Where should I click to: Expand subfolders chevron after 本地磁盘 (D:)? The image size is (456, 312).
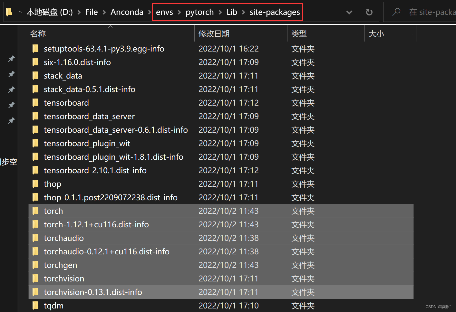(x=79, y=12)
